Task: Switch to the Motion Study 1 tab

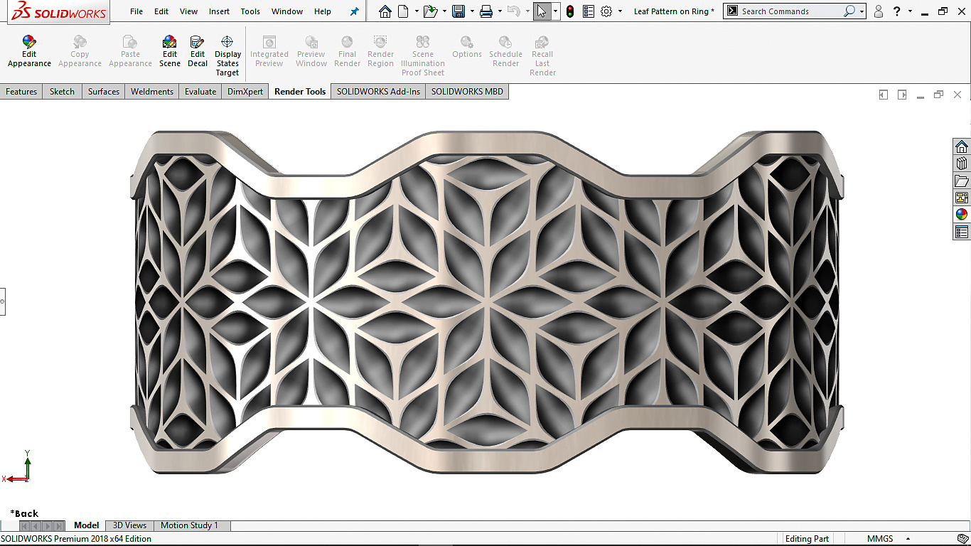Action: tap(189, 525)
